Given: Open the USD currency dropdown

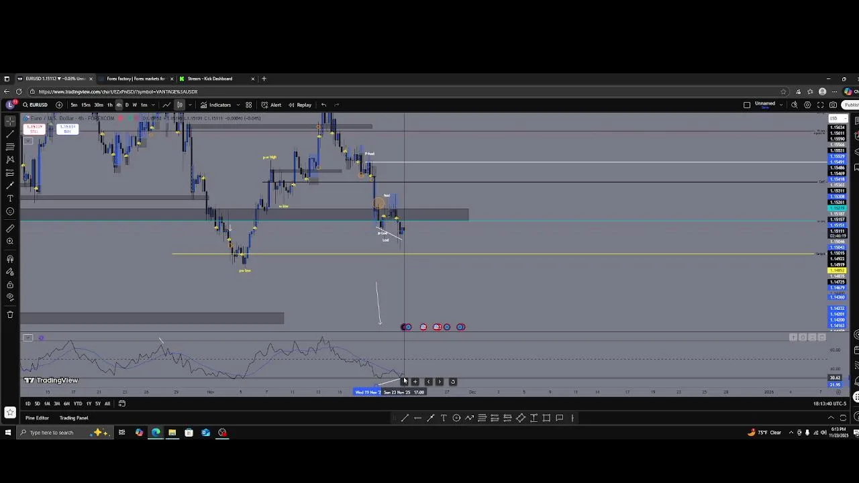Looking at the screenshot, I should [x=837, y=119].
